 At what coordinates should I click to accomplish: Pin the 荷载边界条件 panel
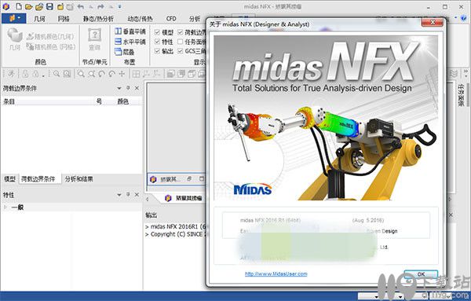click(x=128, y=88)
